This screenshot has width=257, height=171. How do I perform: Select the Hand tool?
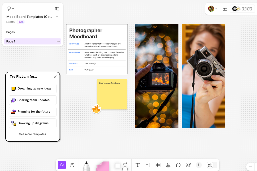[72, 165]
